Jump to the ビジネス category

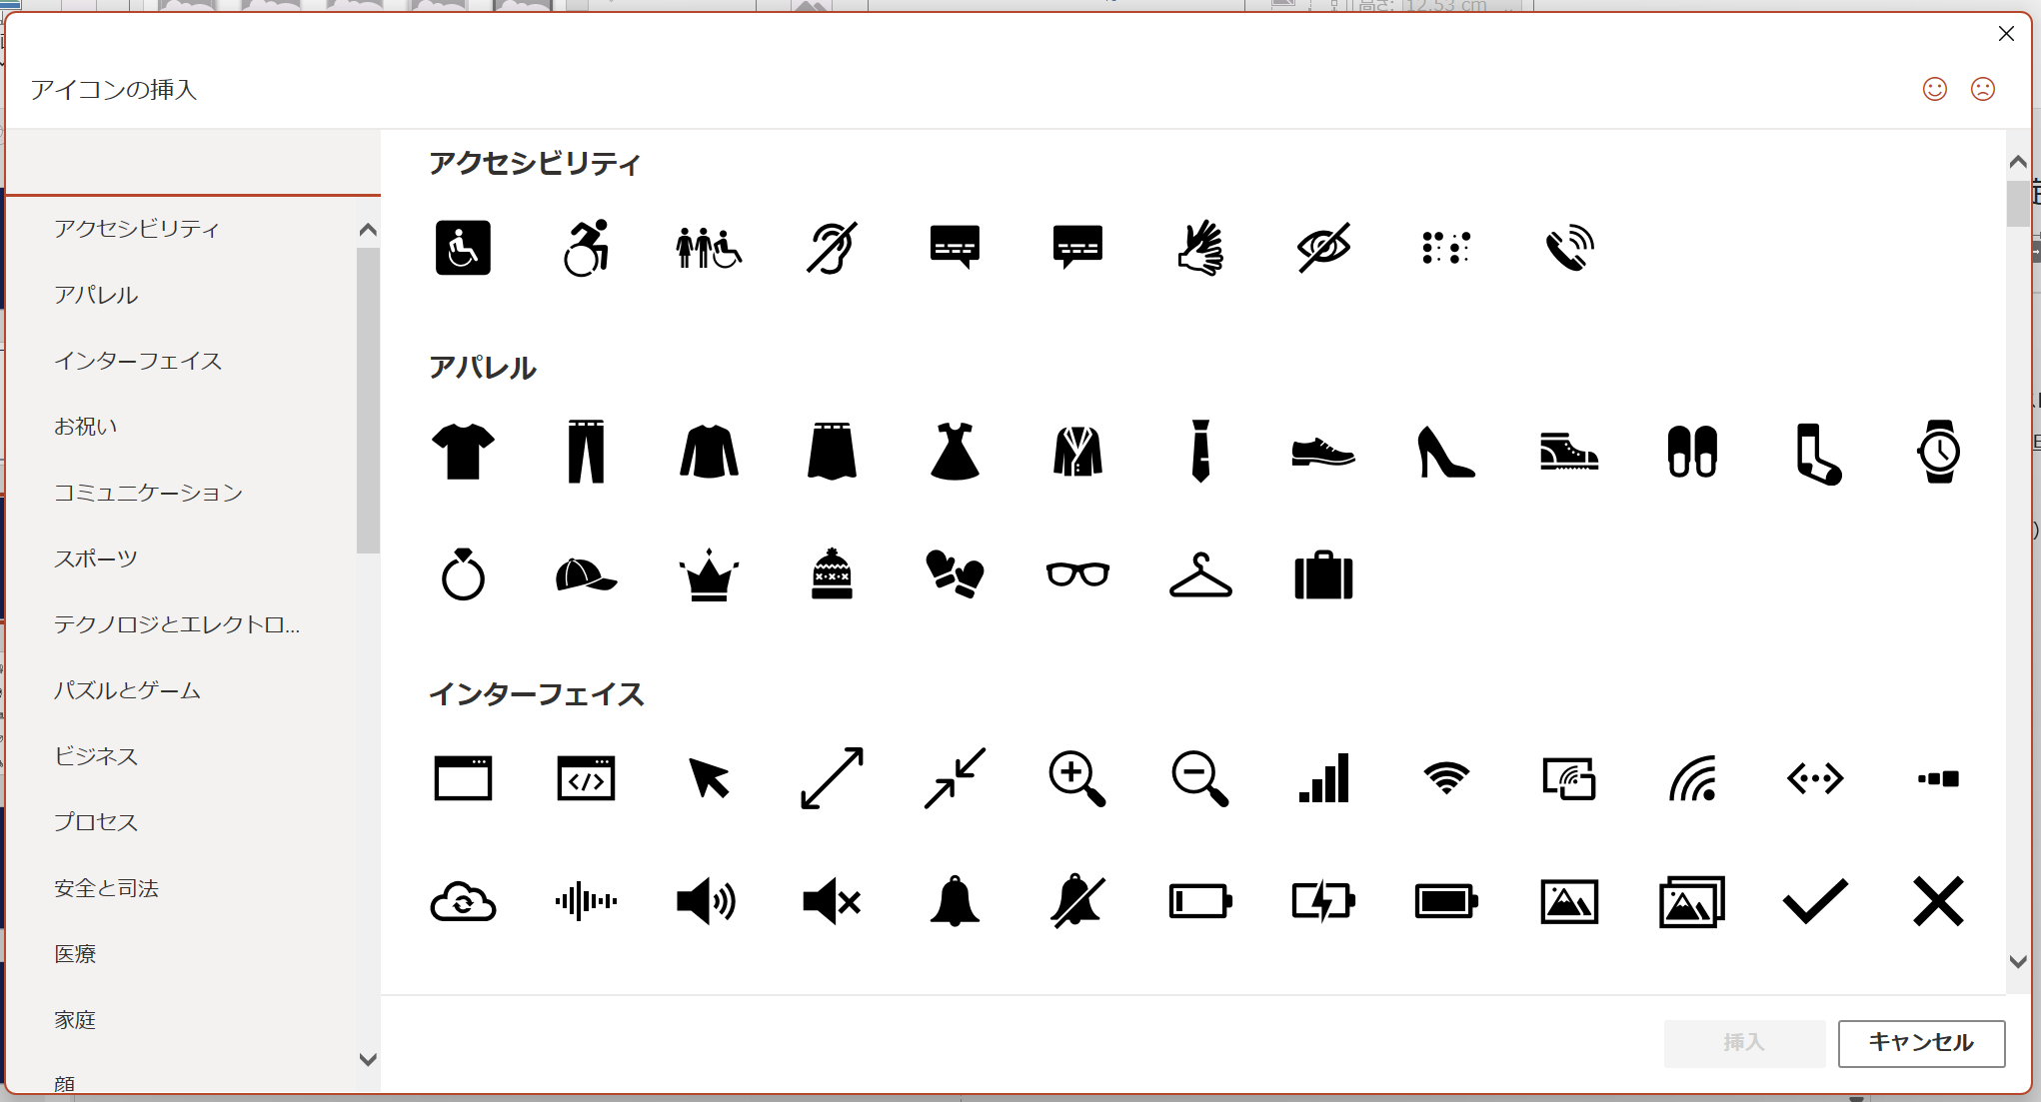click(x=96, y=756)
